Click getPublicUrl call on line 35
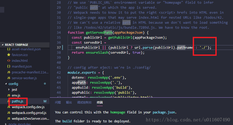The image size is (233, 125). pyautogui.click(x=120, y=38)
